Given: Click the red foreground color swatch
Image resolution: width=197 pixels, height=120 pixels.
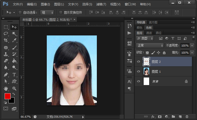Looking at the screenshot, I should click(7, 96).
